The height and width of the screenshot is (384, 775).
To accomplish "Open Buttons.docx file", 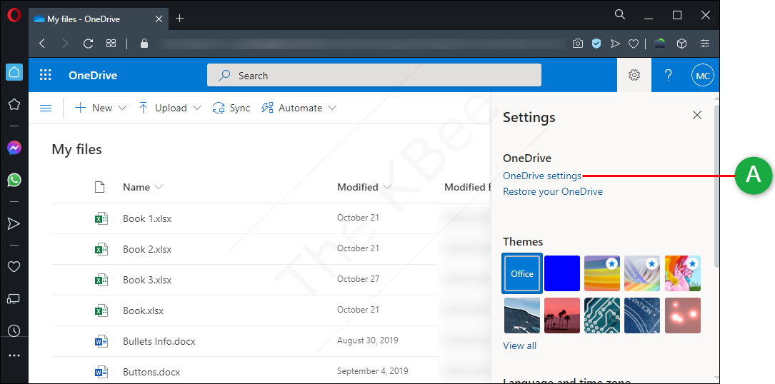I will (x=151, y=372).
